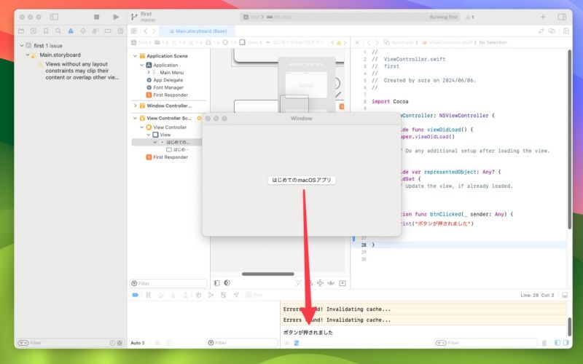Toggle document outline visibility icon

coord(216,283)
